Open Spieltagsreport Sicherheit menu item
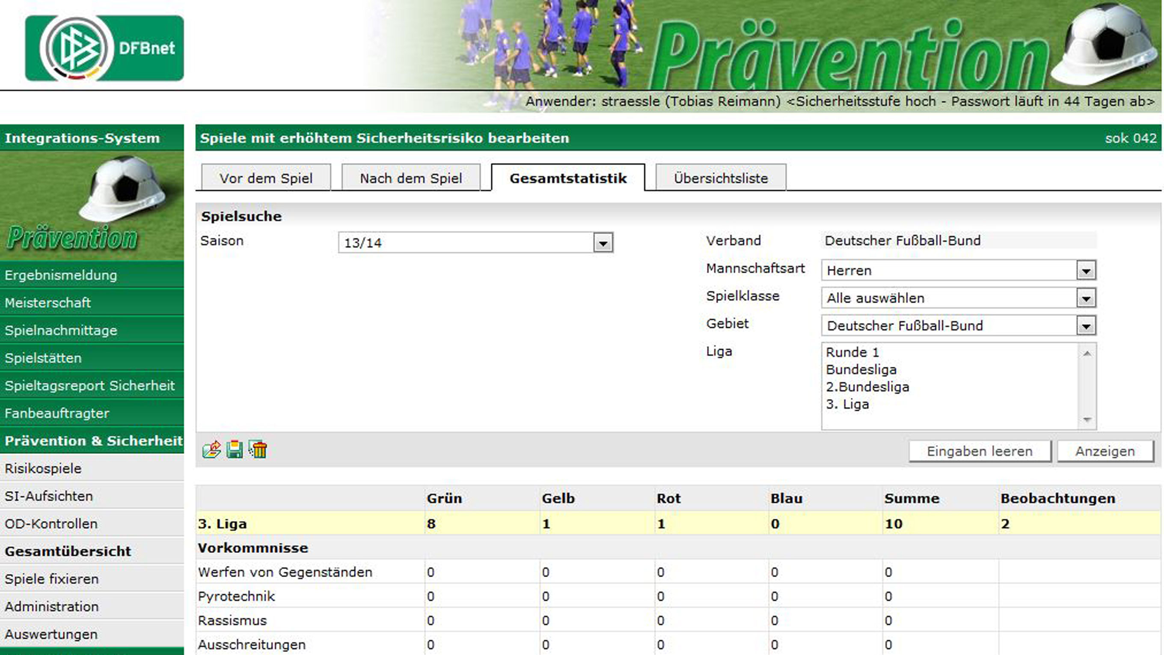 pyautogui.click(x=89, y=386)
